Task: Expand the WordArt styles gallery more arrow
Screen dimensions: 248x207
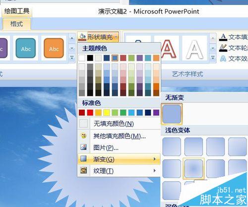Action: click(x=213, y=58)
